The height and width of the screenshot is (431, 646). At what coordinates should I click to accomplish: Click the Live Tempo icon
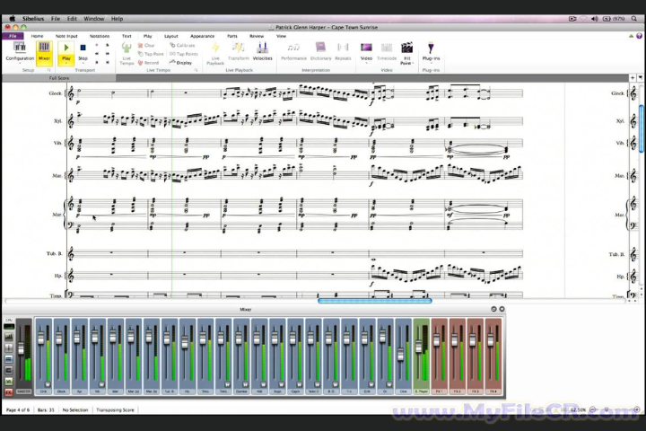coord(127,54)
